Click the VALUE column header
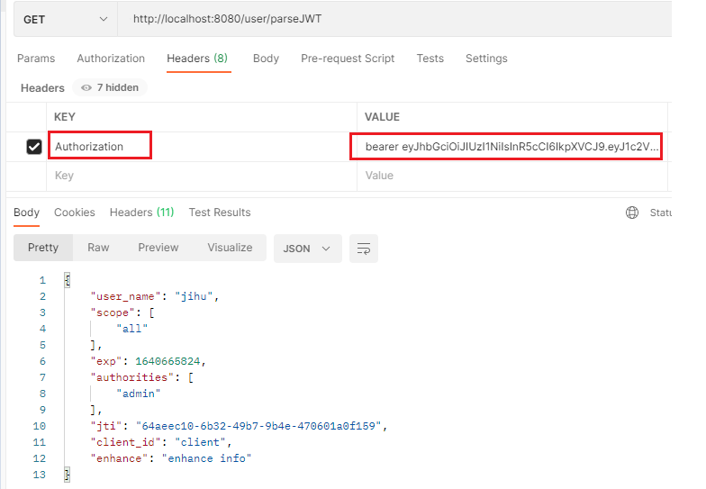The height and width of the screenshot is (489, 706). click(x=382, y=117)
